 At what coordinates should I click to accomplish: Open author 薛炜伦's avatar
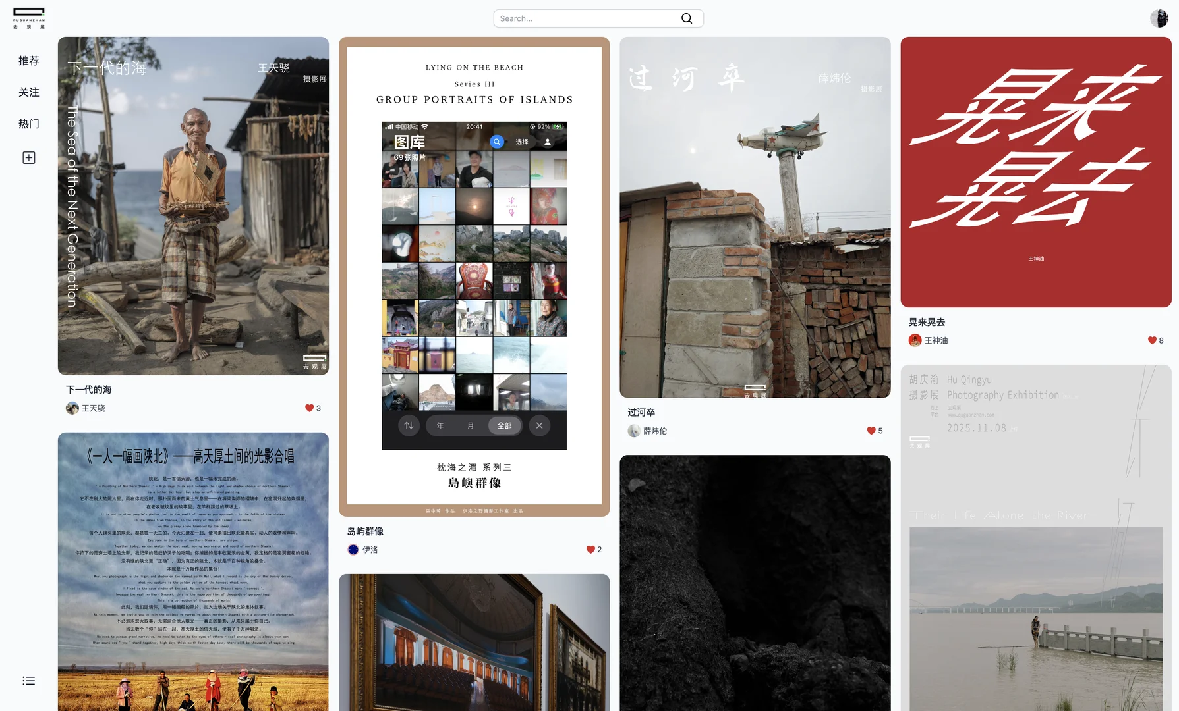[x=634, y=431]
